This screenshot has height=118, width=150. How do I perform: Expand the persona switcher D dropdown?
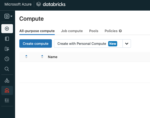click(x=8, y=16)
